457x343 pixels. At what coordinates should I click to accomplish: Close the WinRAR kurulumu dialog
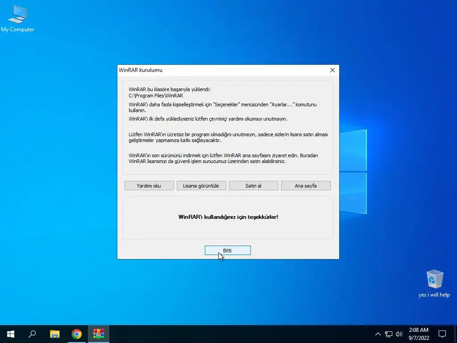(x=332, y=70)
